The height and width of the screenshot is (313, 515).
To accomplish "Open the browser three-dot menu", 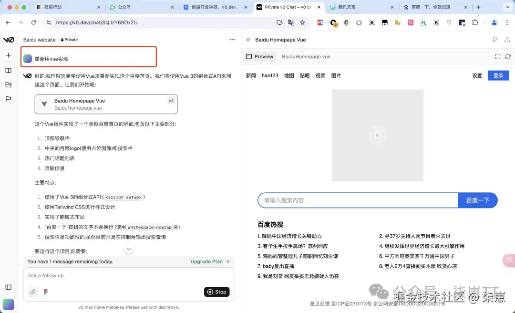I will click(507, 22).
